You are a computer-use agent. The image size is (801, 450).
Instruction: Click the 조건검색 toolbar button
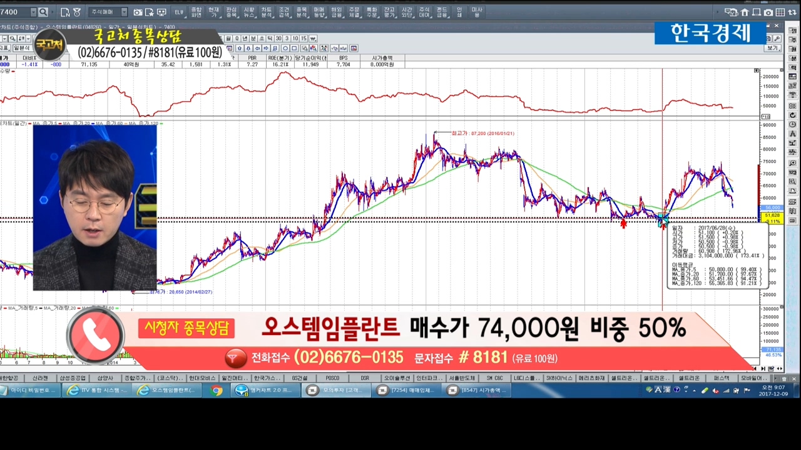coord(284,12)
